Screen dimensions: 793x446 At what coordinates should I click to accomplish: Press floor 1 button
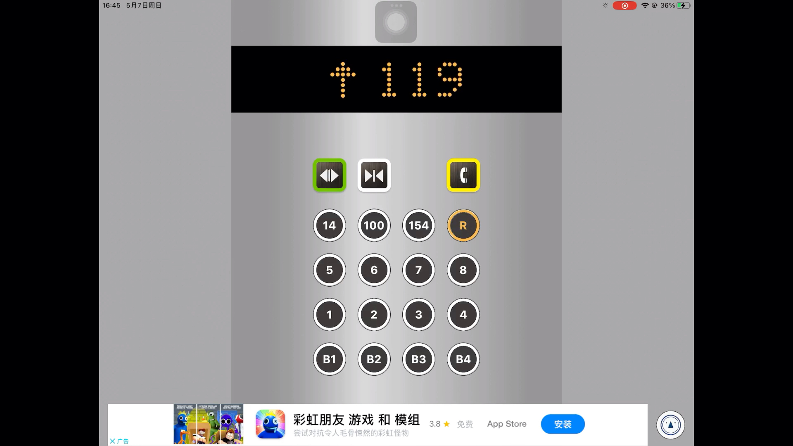tap(329, 314)
